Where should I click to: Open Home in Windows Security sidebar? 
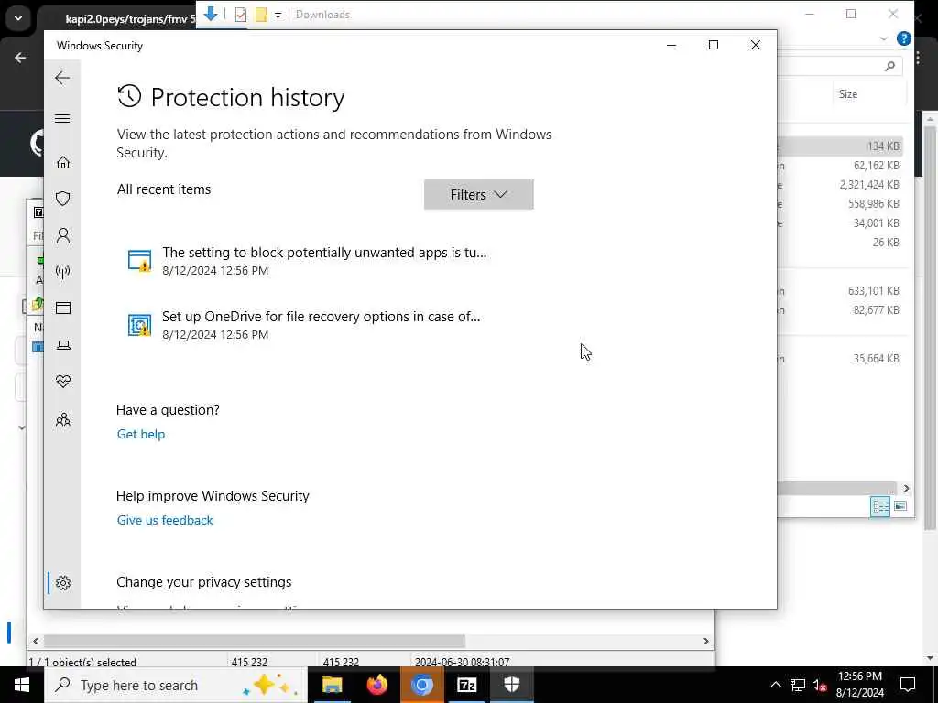click(63, 163)
